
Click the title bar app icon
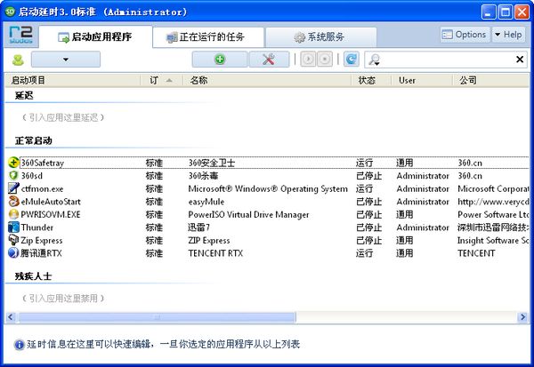pos(11,12)
